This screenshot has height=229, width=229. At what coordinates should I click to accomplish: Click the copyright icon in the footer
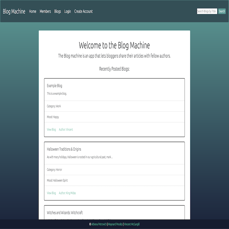[x=90, y=224]
